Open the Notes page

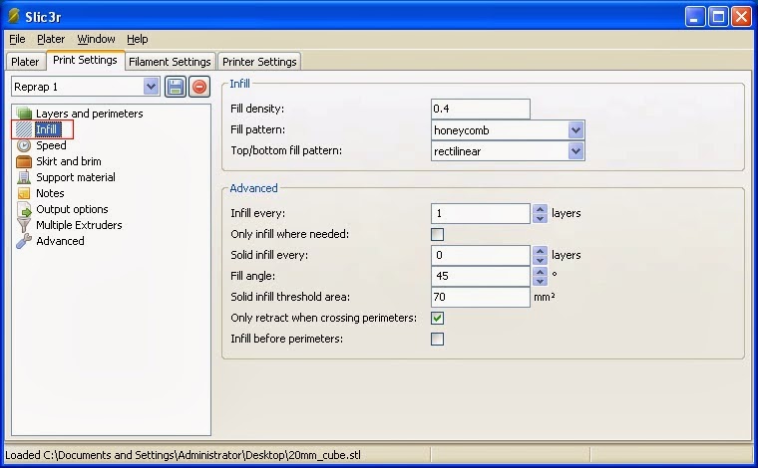tap(50, 193)
